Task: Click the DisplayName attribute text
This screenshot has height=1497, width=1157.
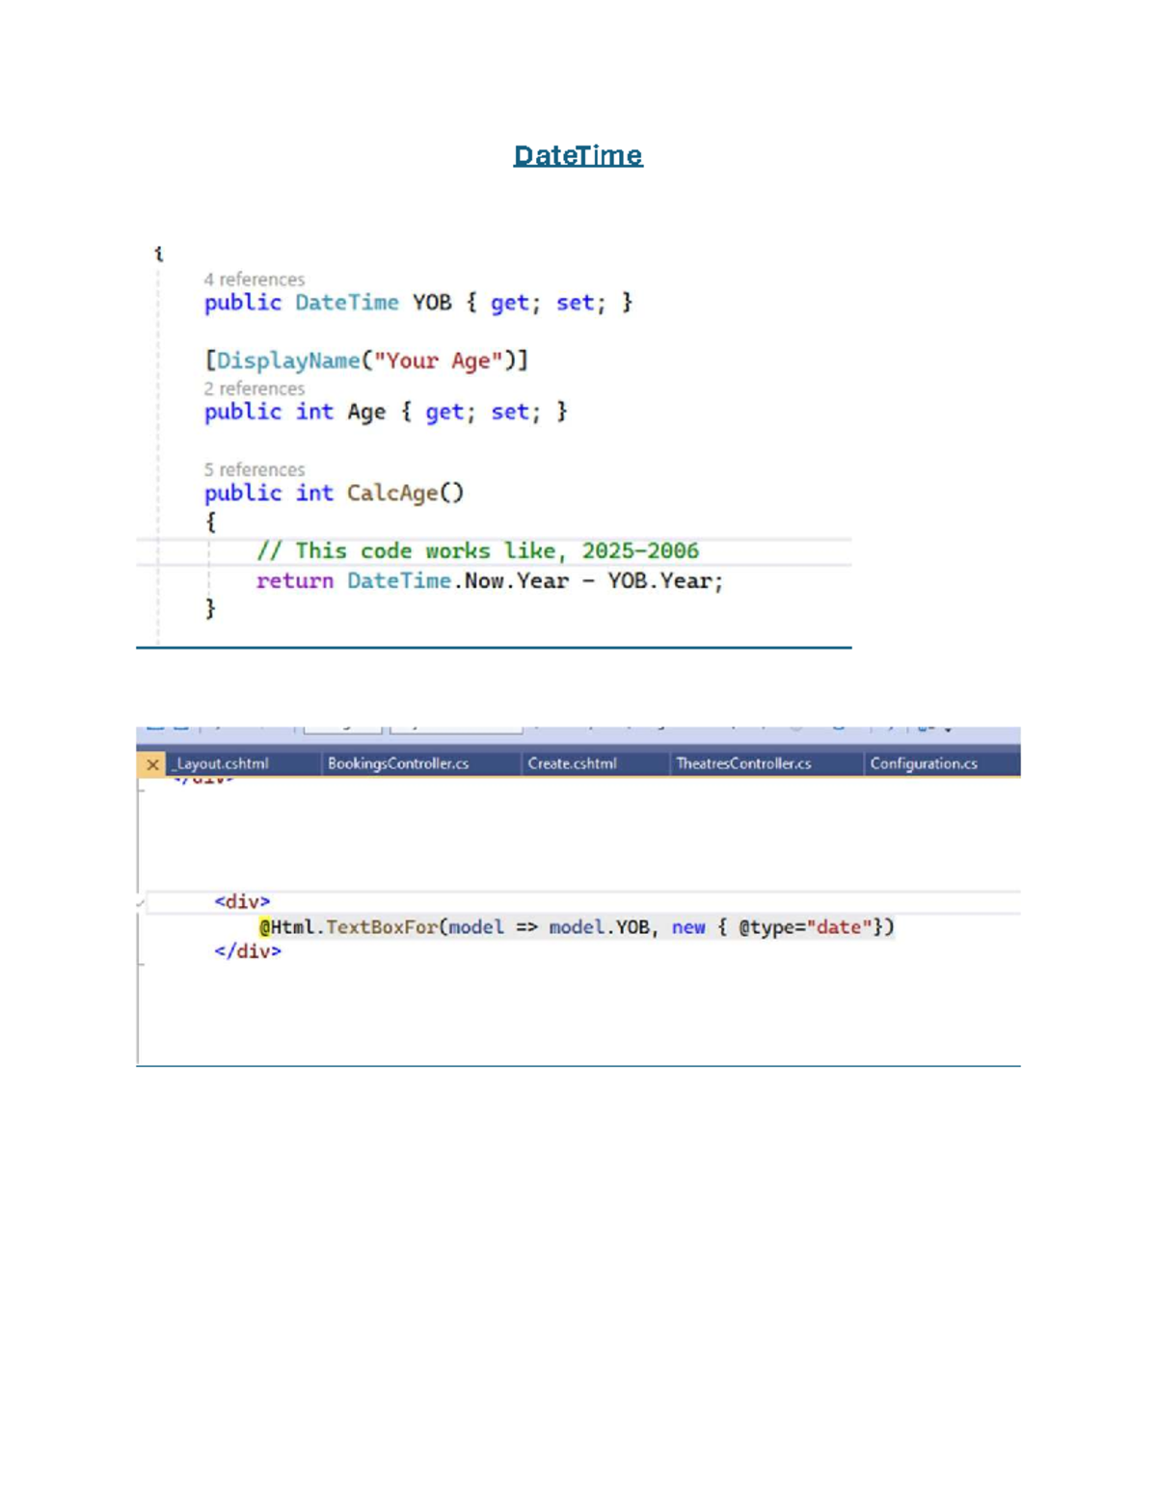Action: point(287,361)
